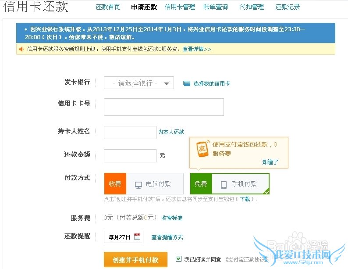
Task: Click the calendar icon in 还款提醒
Action: tap(137, 237)
